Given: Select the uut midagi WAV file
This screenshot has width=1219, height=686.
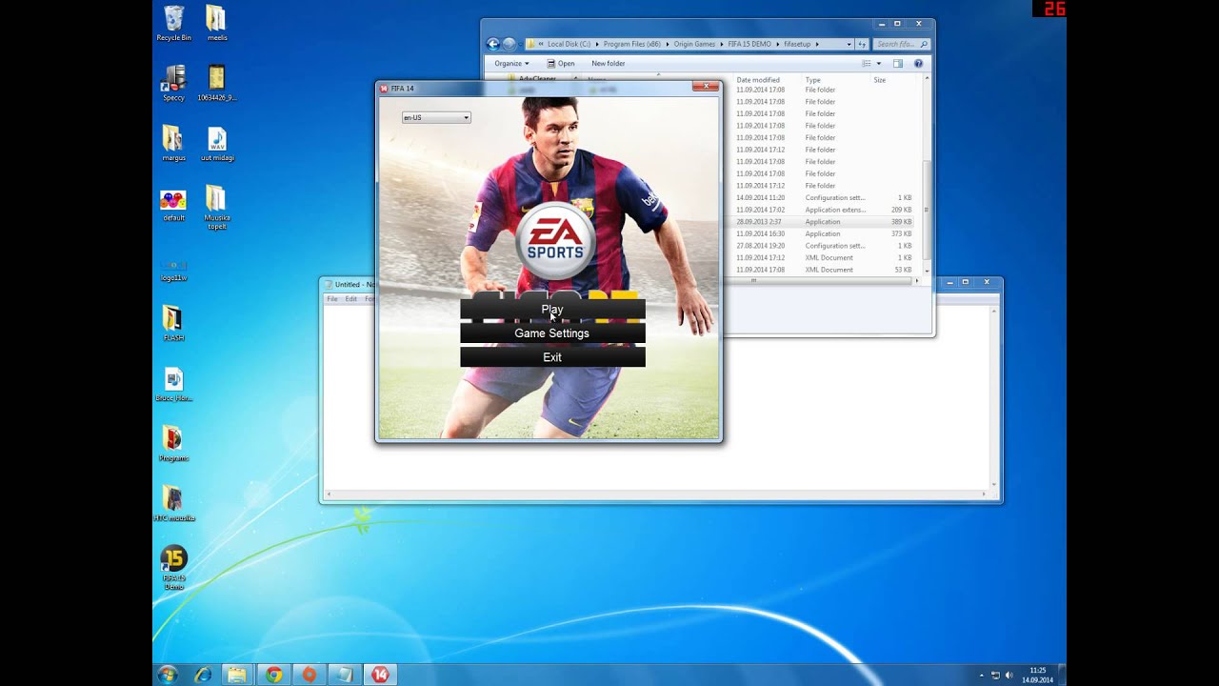Looking at the screenshot, I should 217,144.
